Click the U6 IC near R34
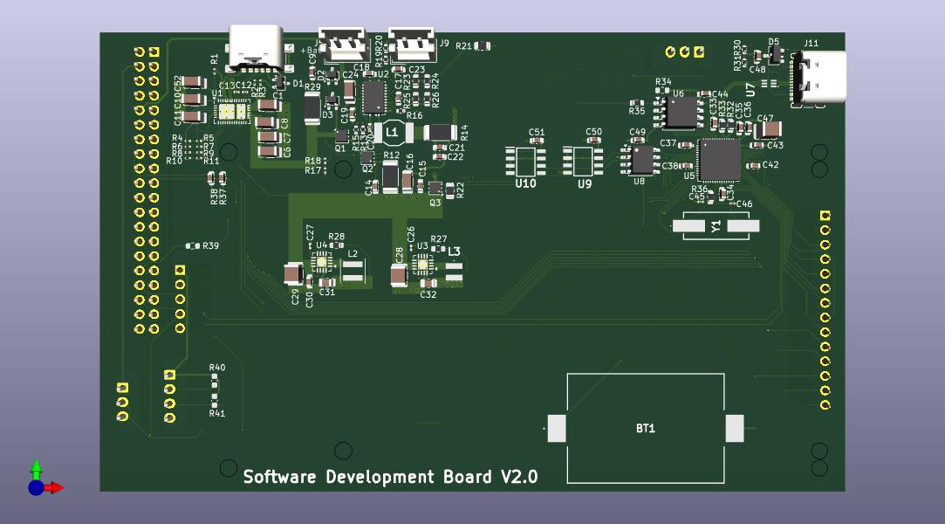Screen dimensions: 945x524 coord(679,113)
